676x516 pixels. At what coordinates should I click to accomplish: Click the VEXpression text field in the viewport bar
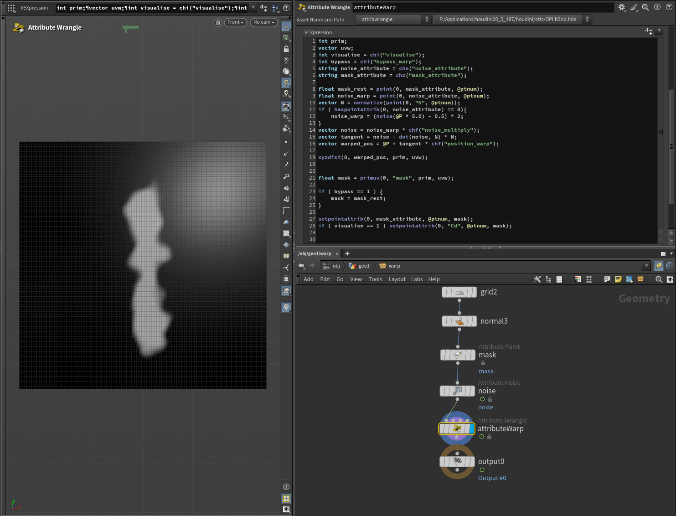[152, 8]
